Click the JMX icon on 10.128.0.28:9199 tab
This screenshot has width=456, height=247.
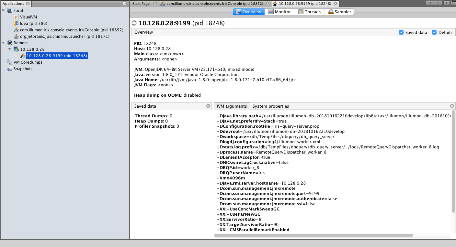(275, 4)
